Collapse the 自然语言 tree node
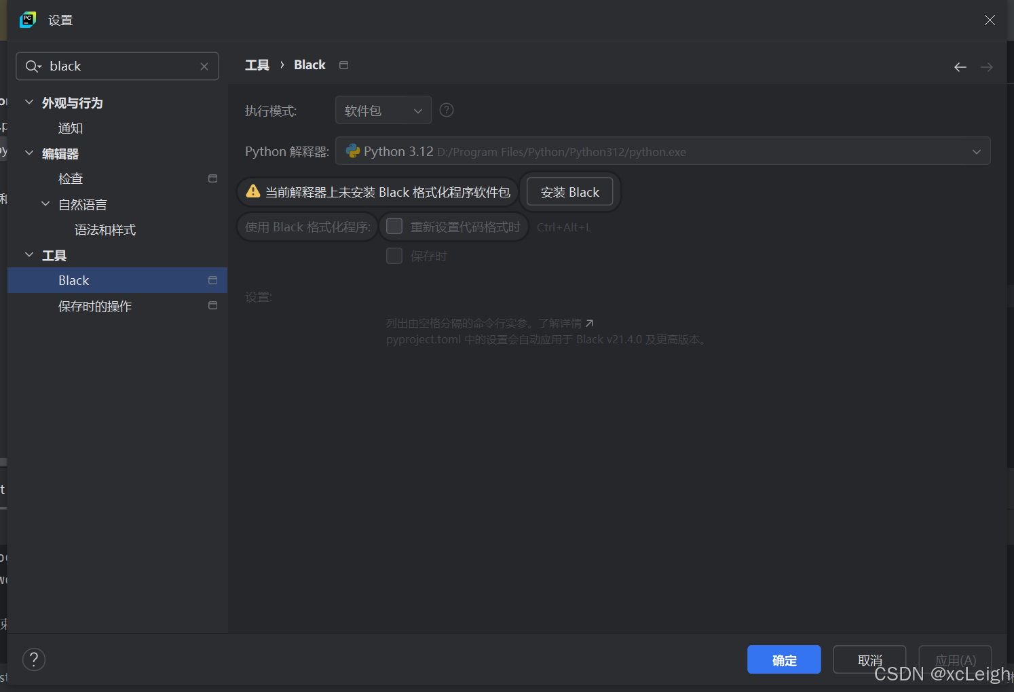This screenshot has width=1014, height=692. point(45,204)
